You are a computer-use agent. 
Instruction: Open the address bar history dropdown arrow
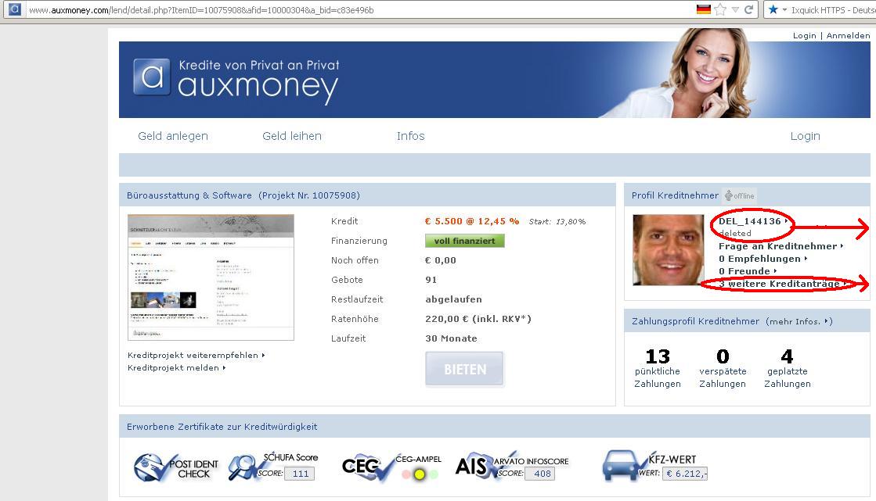click(735, 9)
